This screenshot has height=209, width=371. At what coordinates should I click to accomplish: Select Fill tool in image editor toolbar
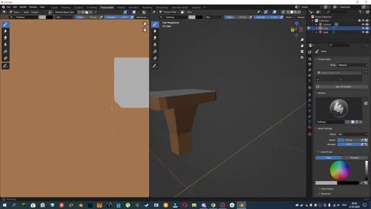[x=5, y=52]
